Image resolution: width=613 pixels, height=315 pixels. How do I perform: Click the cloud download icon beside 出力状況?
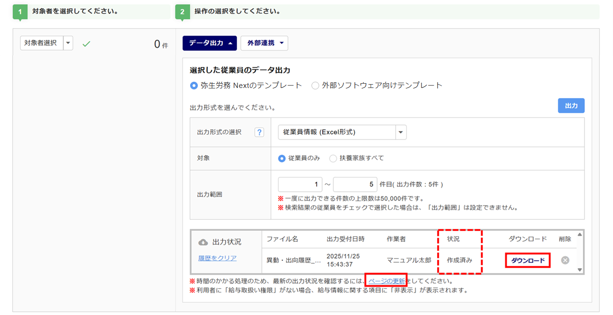(203, 242)
